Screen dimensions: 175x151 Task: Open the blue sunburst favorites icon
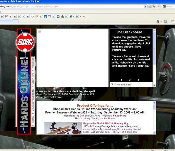click(45, 16)
